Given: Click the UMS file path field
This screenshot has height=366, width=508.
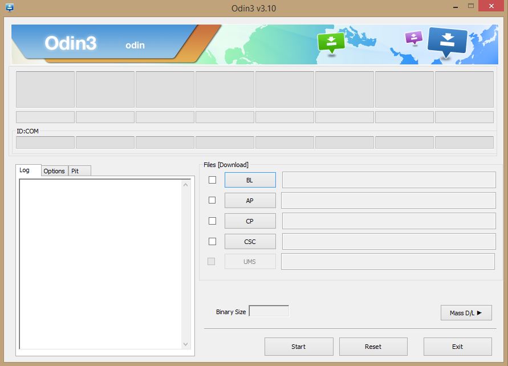Looking at the screenshot, I should [x=388, y=261].
